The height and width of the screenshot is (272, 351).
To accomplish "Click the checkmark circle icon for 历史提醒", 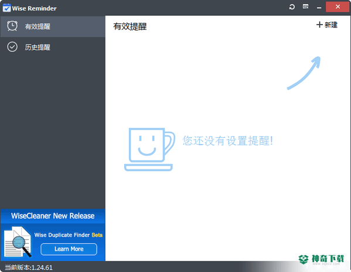I will 12,47.
